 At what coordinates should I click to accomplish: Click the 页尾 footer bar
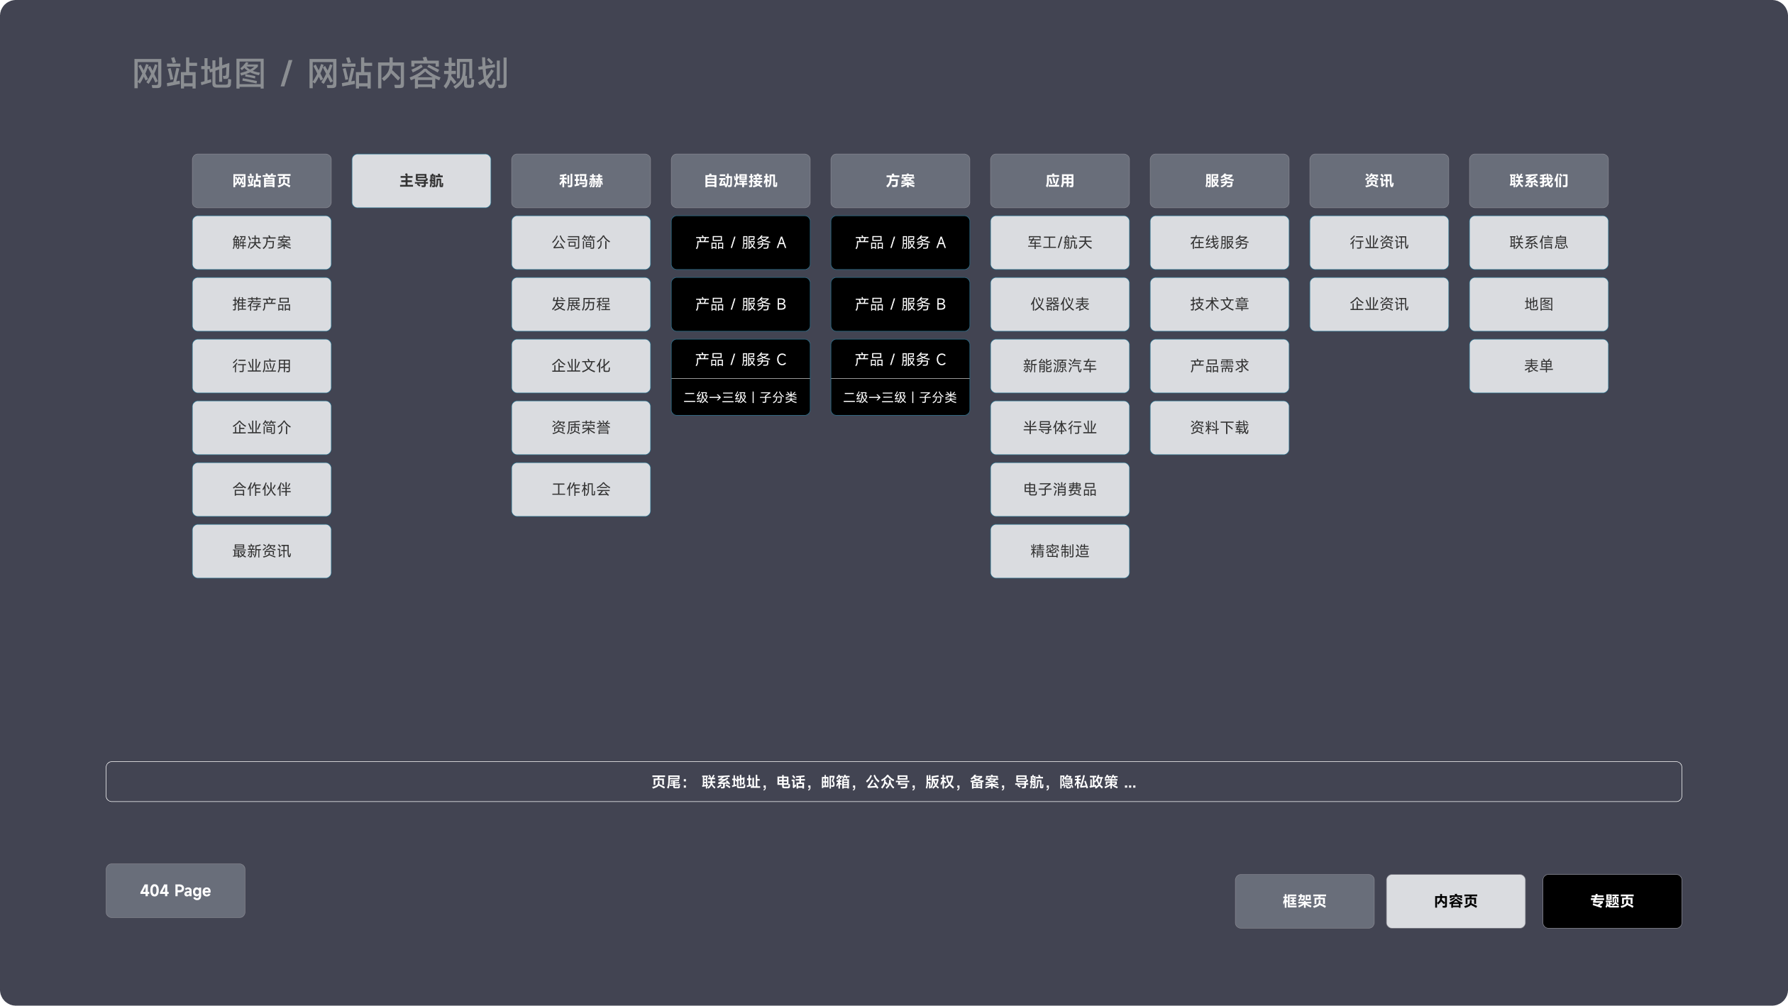(x=893, y=782)
